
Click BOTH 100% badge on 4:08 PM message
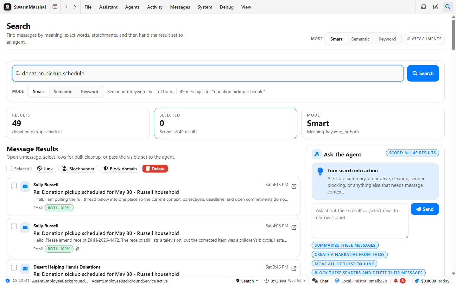click(x=59, y=249)
